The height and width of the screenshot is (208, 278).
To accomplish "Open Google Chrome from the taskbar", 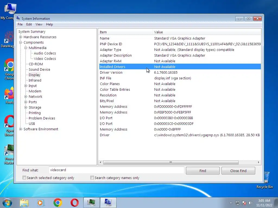I will (x=58, y=203).
